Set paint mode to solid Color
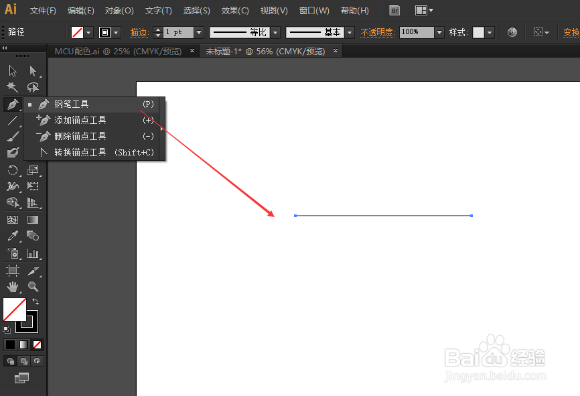 10,345
